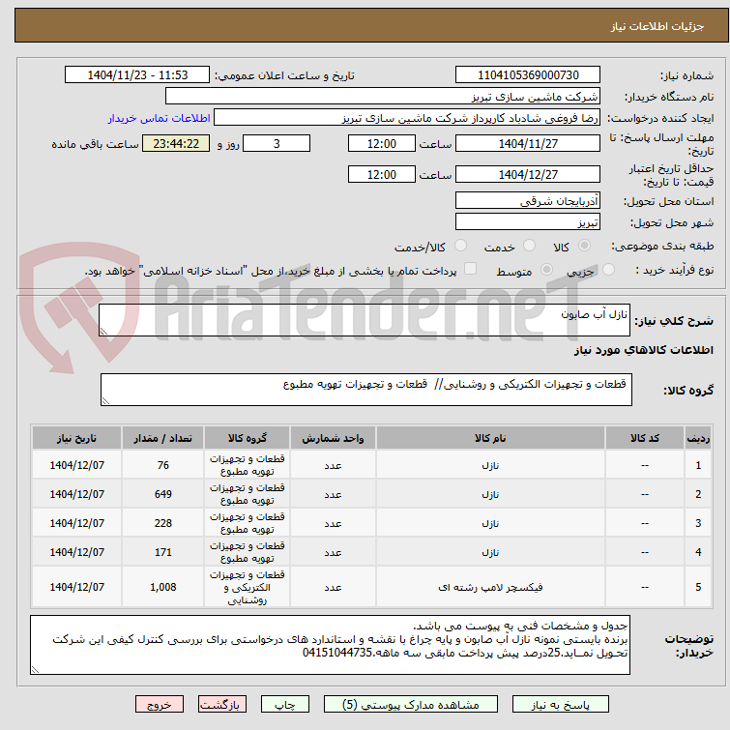Click the price validity time 12:00 field
The width and height of the screenshot is (730, 730).
coord(382,175)
